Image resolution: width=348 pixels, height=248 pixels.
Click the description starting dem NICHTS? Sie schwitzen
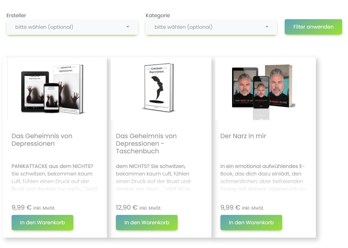(x=153, y=178)
